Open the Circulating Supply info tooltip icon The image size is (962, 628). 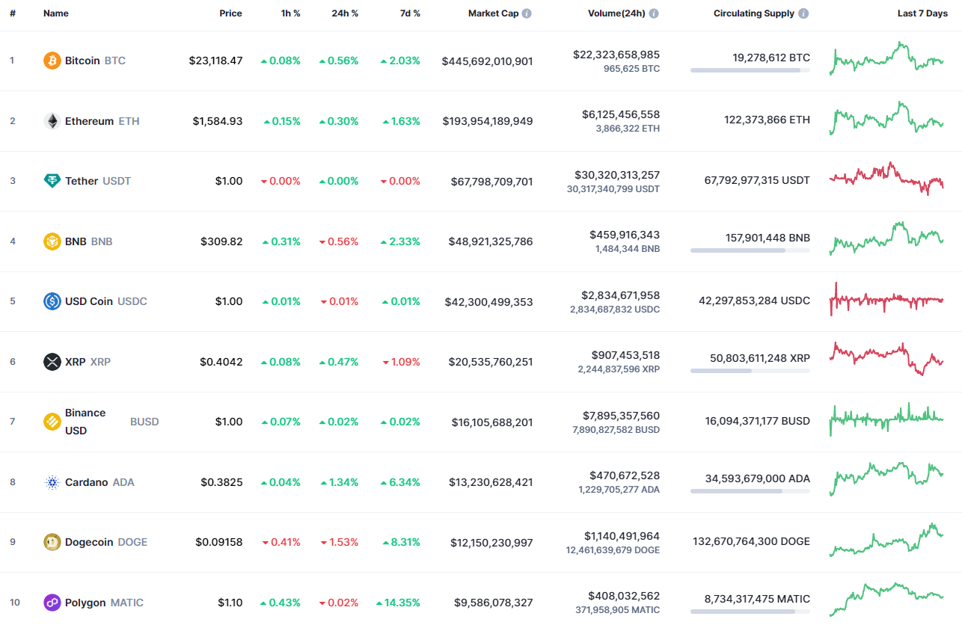(x=803, y=13)
